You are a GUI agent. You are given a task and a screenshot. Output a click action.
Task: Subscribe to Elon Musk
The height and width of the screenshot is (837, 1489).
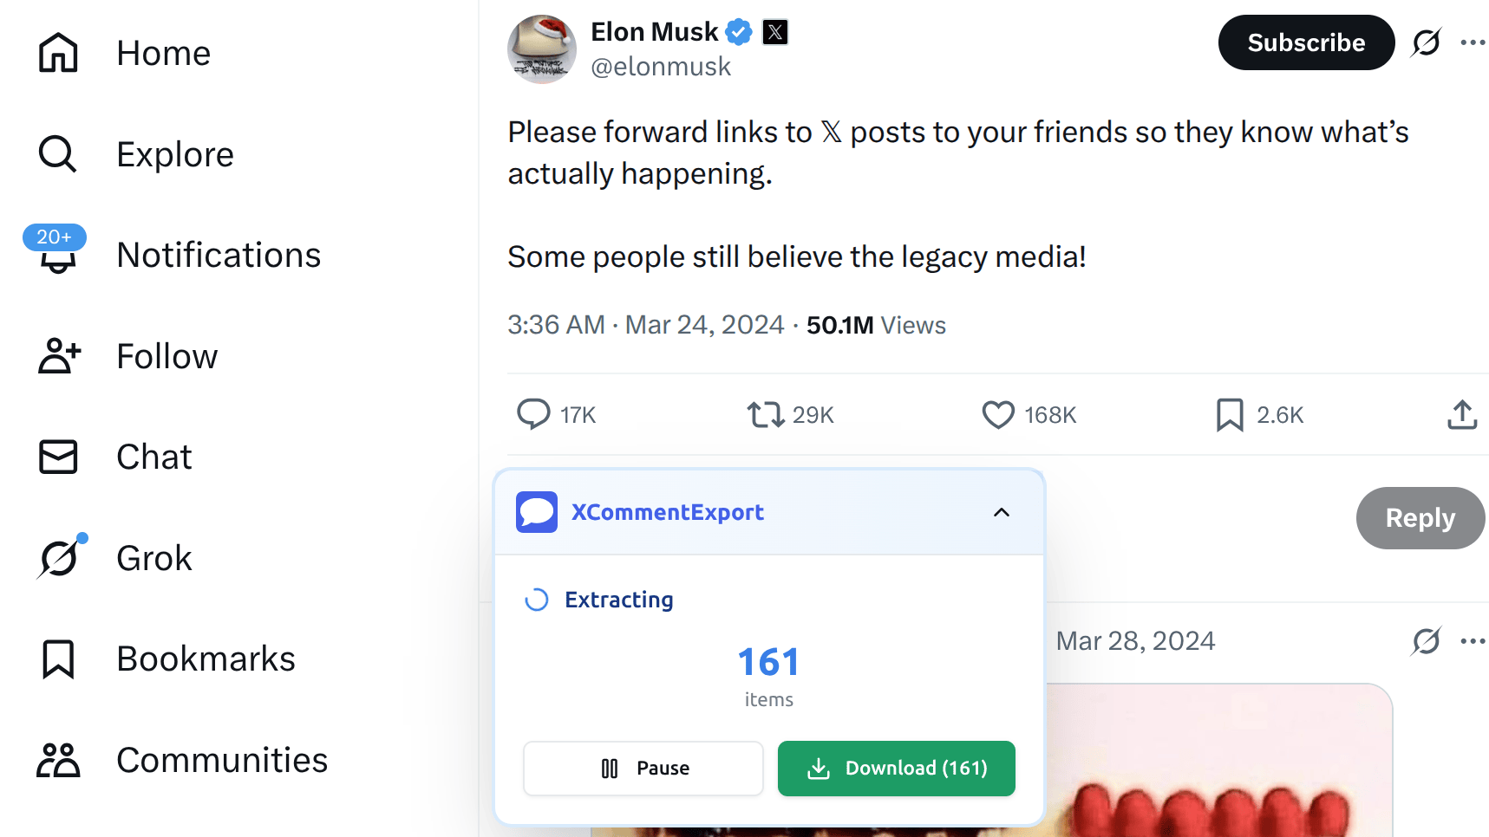point(1306,42)
